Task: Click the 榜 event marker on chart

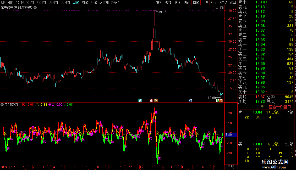Action: (156, 100)
